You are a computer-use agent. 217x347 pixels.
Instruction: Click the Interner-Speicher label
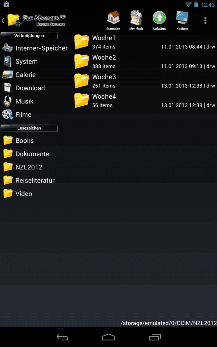click(41, 48)
